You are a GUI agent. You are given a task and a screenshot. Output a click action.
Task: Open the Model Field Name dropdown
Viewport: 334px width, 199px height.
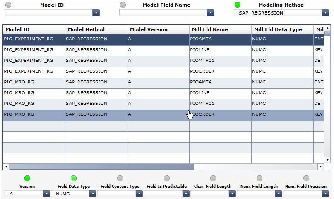pos(210,13)
